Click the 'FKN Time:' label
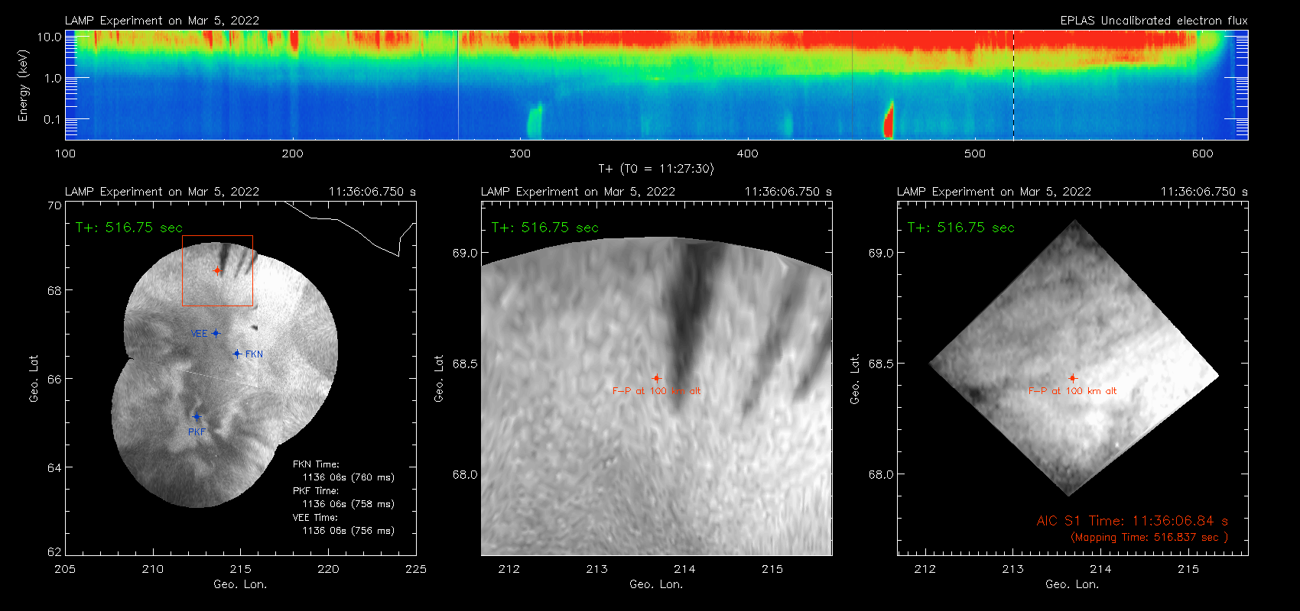1300x611 pixels. coord(316,464)
